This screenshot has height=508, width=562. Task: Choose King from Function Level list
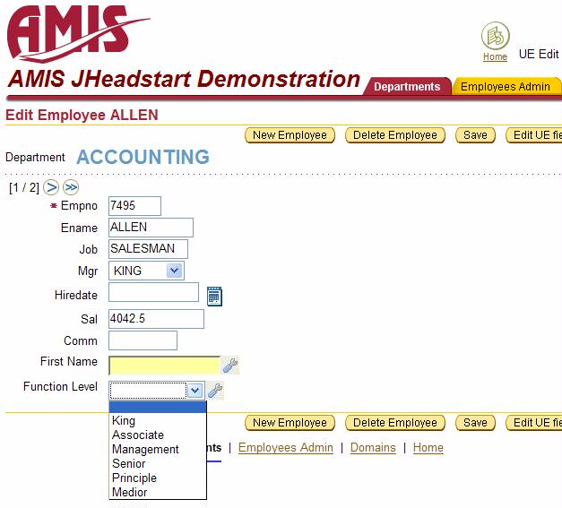(158, 420)
